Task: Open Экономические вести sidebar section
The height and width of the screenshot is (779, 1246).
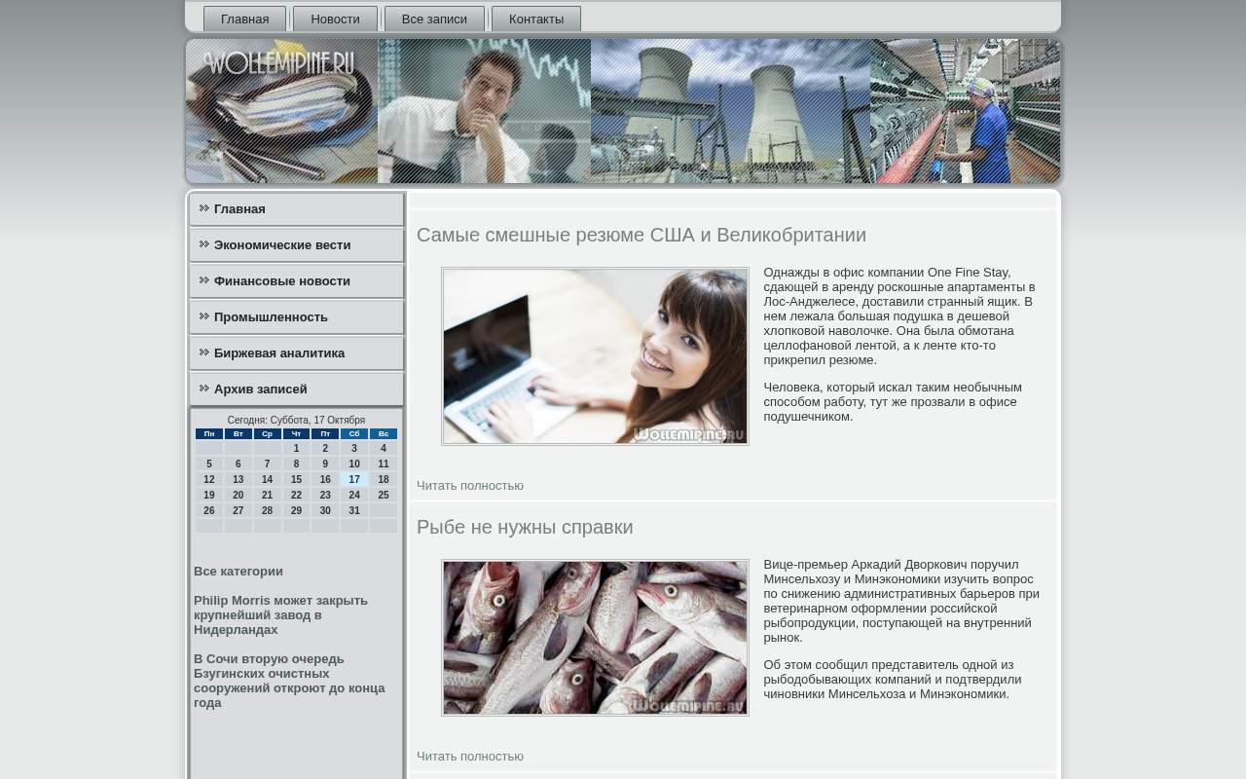Action: pyautogui.click(x=297, y=245)
